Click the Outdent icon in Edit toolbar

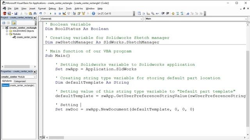pos(168,14)
